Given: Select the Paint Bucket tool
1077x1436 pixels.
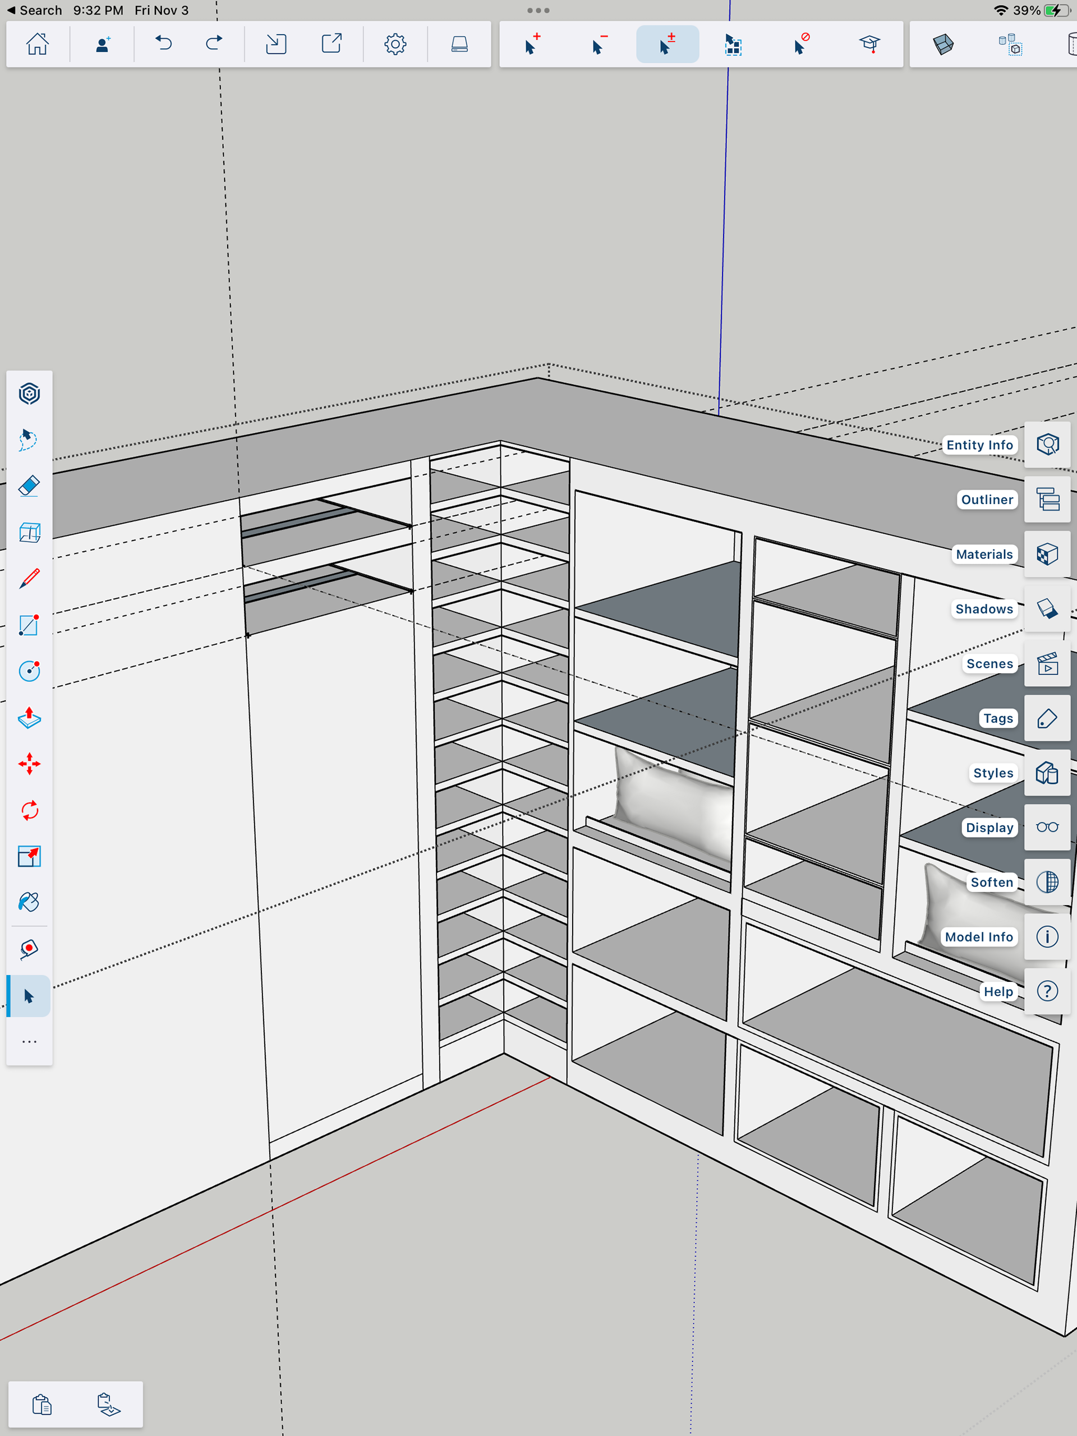Looking at the screenshot, I should (x=29, y=902).
